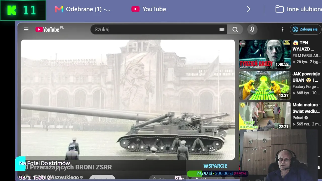Open the Odebrane (1) Gmail bookmark
This screenshot has height=181, width=322.
click(x=88, y=9)
